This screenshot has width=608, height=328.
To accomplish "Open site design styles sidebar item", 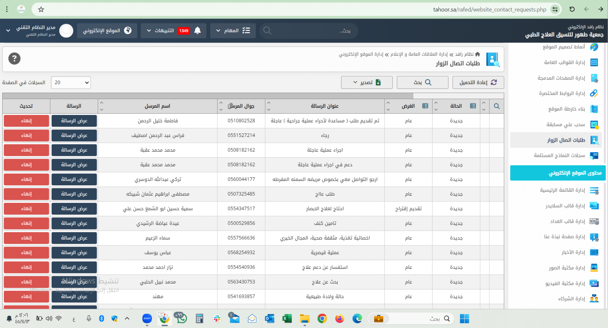I will 564,47.
